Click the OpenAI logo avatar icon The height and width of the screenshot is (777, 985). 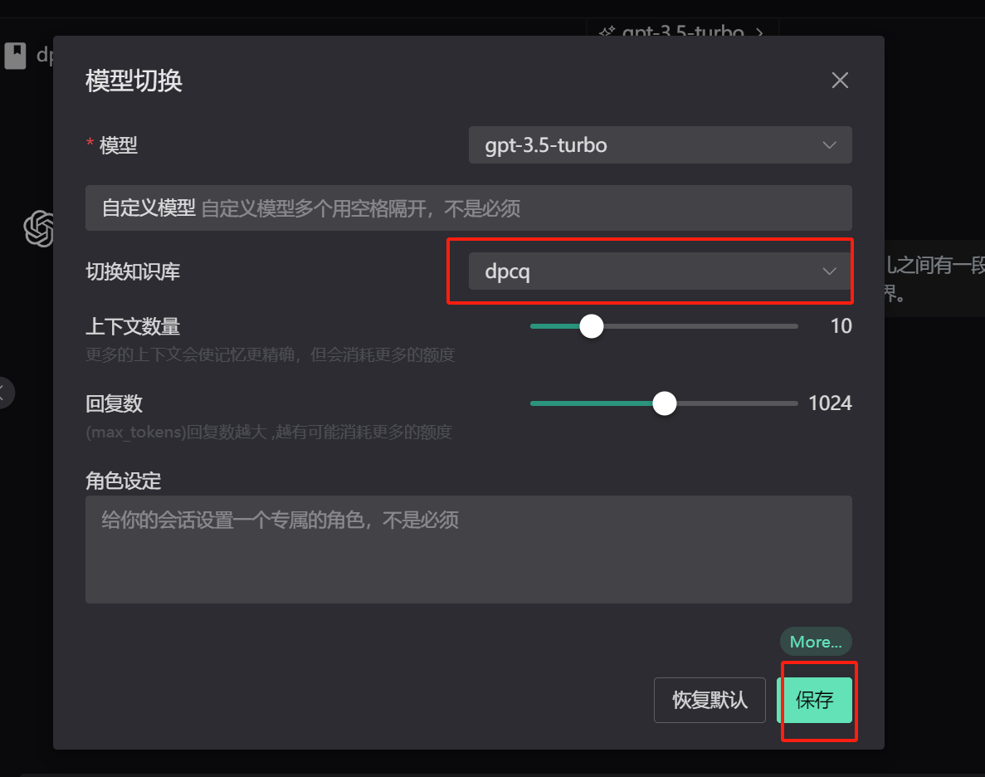tap(39, 228)
